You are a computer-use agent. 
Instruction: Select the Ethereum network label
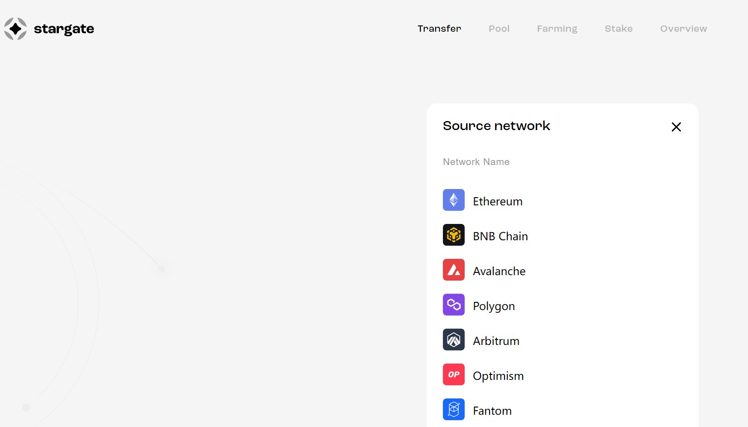497,201
